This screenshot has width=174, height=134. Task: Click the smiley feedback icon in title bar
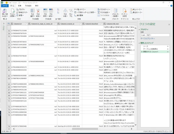(x=7, y=3)
